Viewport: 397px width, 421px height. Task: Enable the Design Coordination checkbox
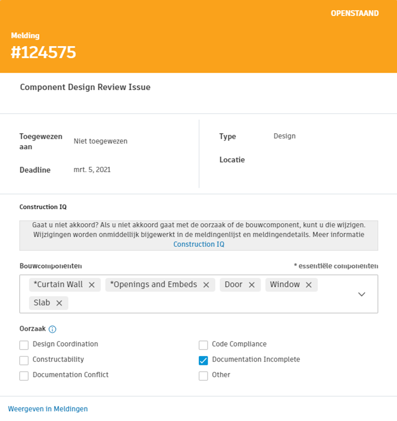(x=24, y=345)
